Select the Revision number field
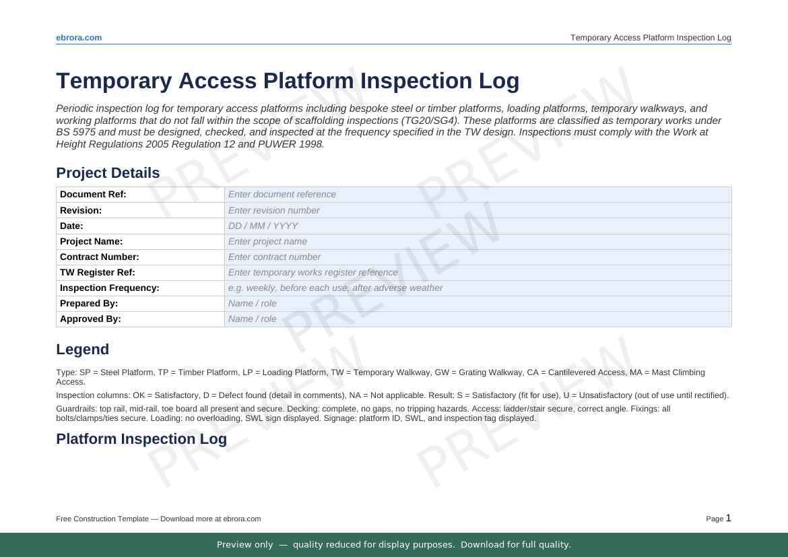 point(477,210)
